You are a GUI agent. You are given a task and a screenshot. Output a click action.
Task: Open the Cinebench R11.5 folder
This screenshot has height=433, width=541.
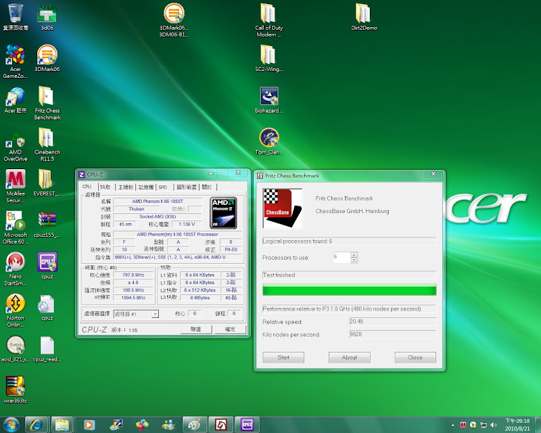(x=47, y=144)
